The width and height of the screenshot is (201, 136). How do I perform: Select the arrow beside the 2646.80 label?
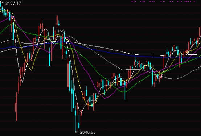(x=77, y=132)
